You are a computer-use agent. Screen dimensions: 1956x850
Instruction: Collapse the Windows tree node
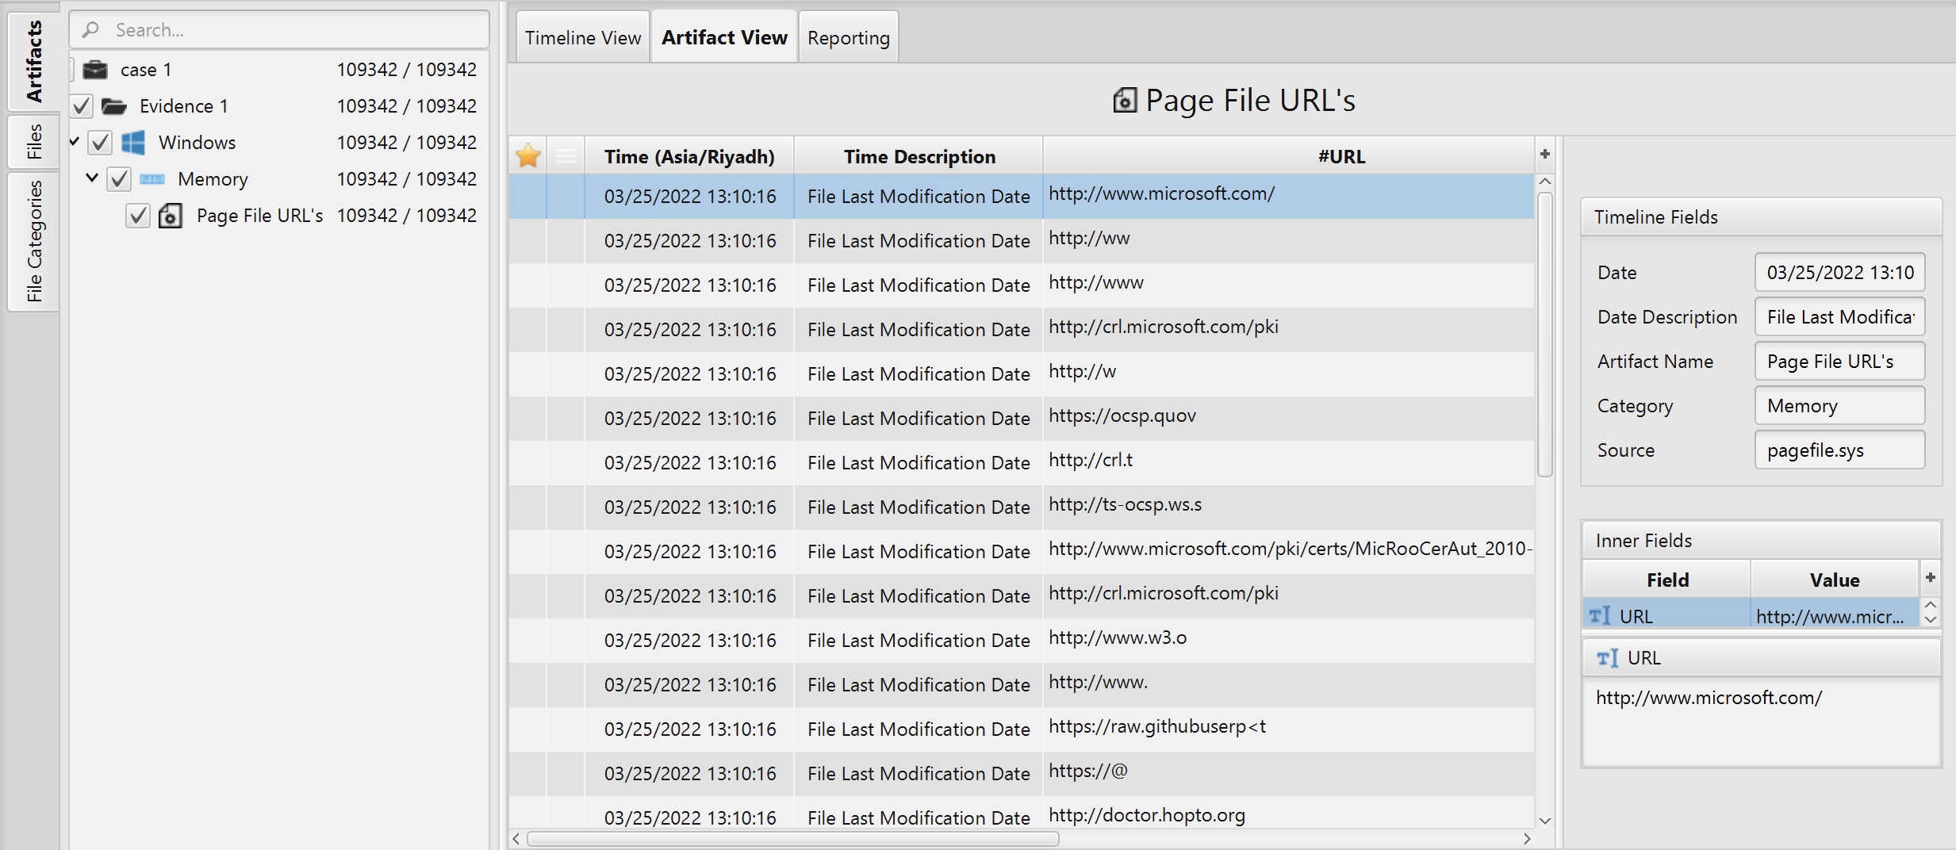click(74, 142)
